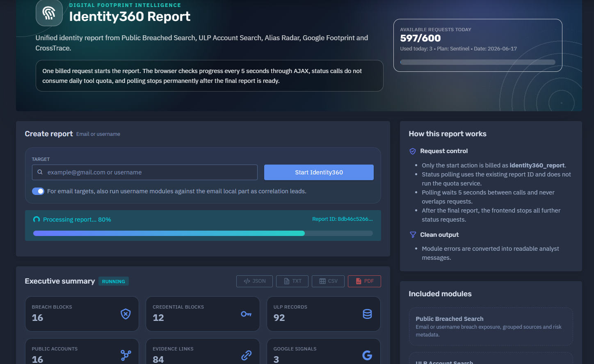Click the Clean output funnel icon

[x=413, y=235]
